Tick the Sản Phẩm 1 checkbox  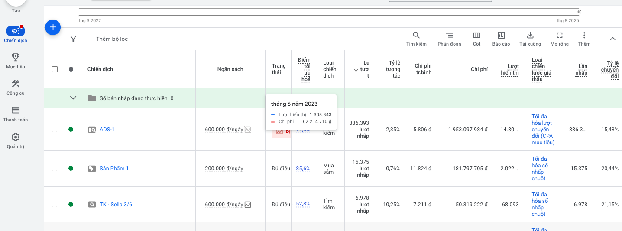tap(55, 169)
